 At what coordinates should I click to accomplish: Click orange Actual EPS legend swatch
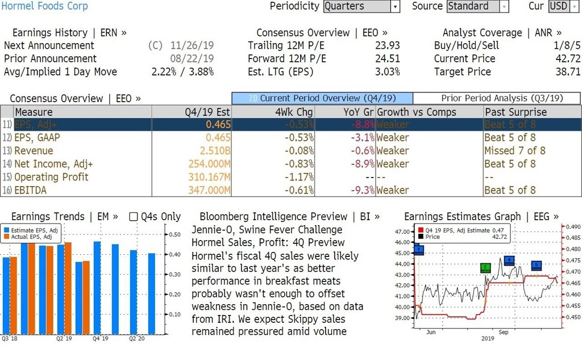coord(6,237)
